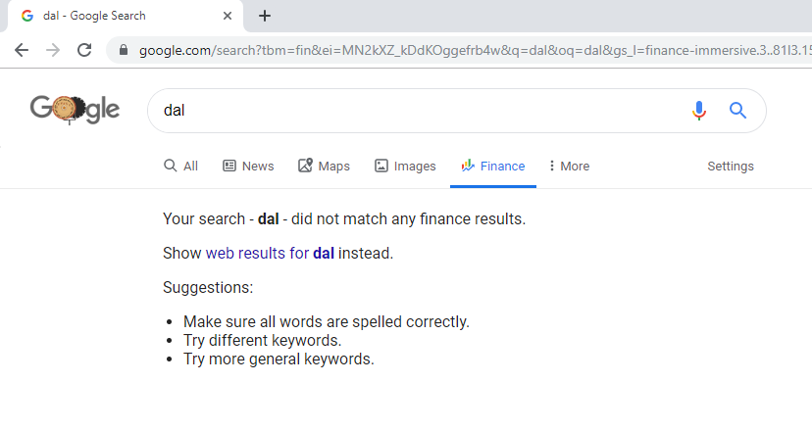Switch to the News tab
The image size is (812, 431).
click(248, 167)
